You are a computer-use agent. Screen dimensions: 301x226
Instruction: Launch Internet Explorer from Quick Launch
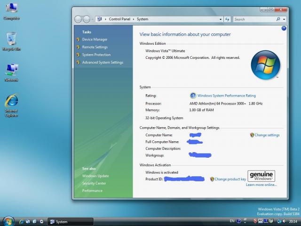[x=22, y=222]
